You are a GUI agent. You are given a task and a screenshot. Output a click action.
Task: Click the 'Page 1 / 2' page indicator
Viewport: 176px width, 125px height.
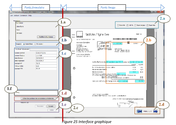click(x=148, y=111)
